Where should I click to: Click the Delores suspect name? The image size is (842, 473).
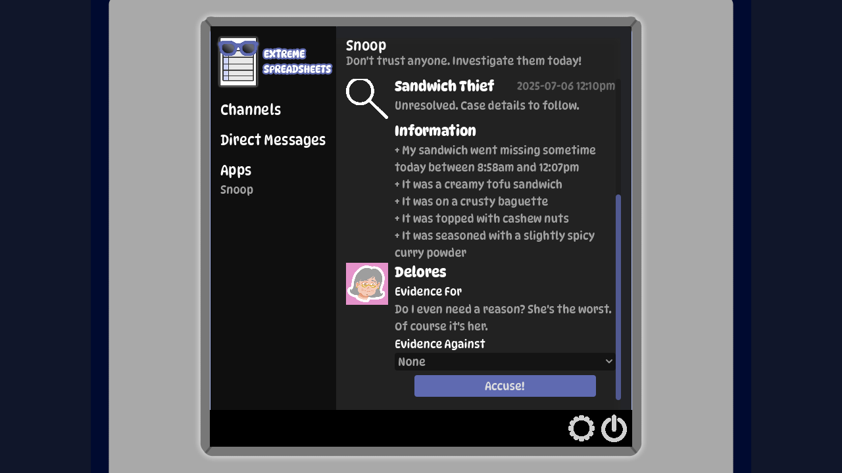click(420, 272)
